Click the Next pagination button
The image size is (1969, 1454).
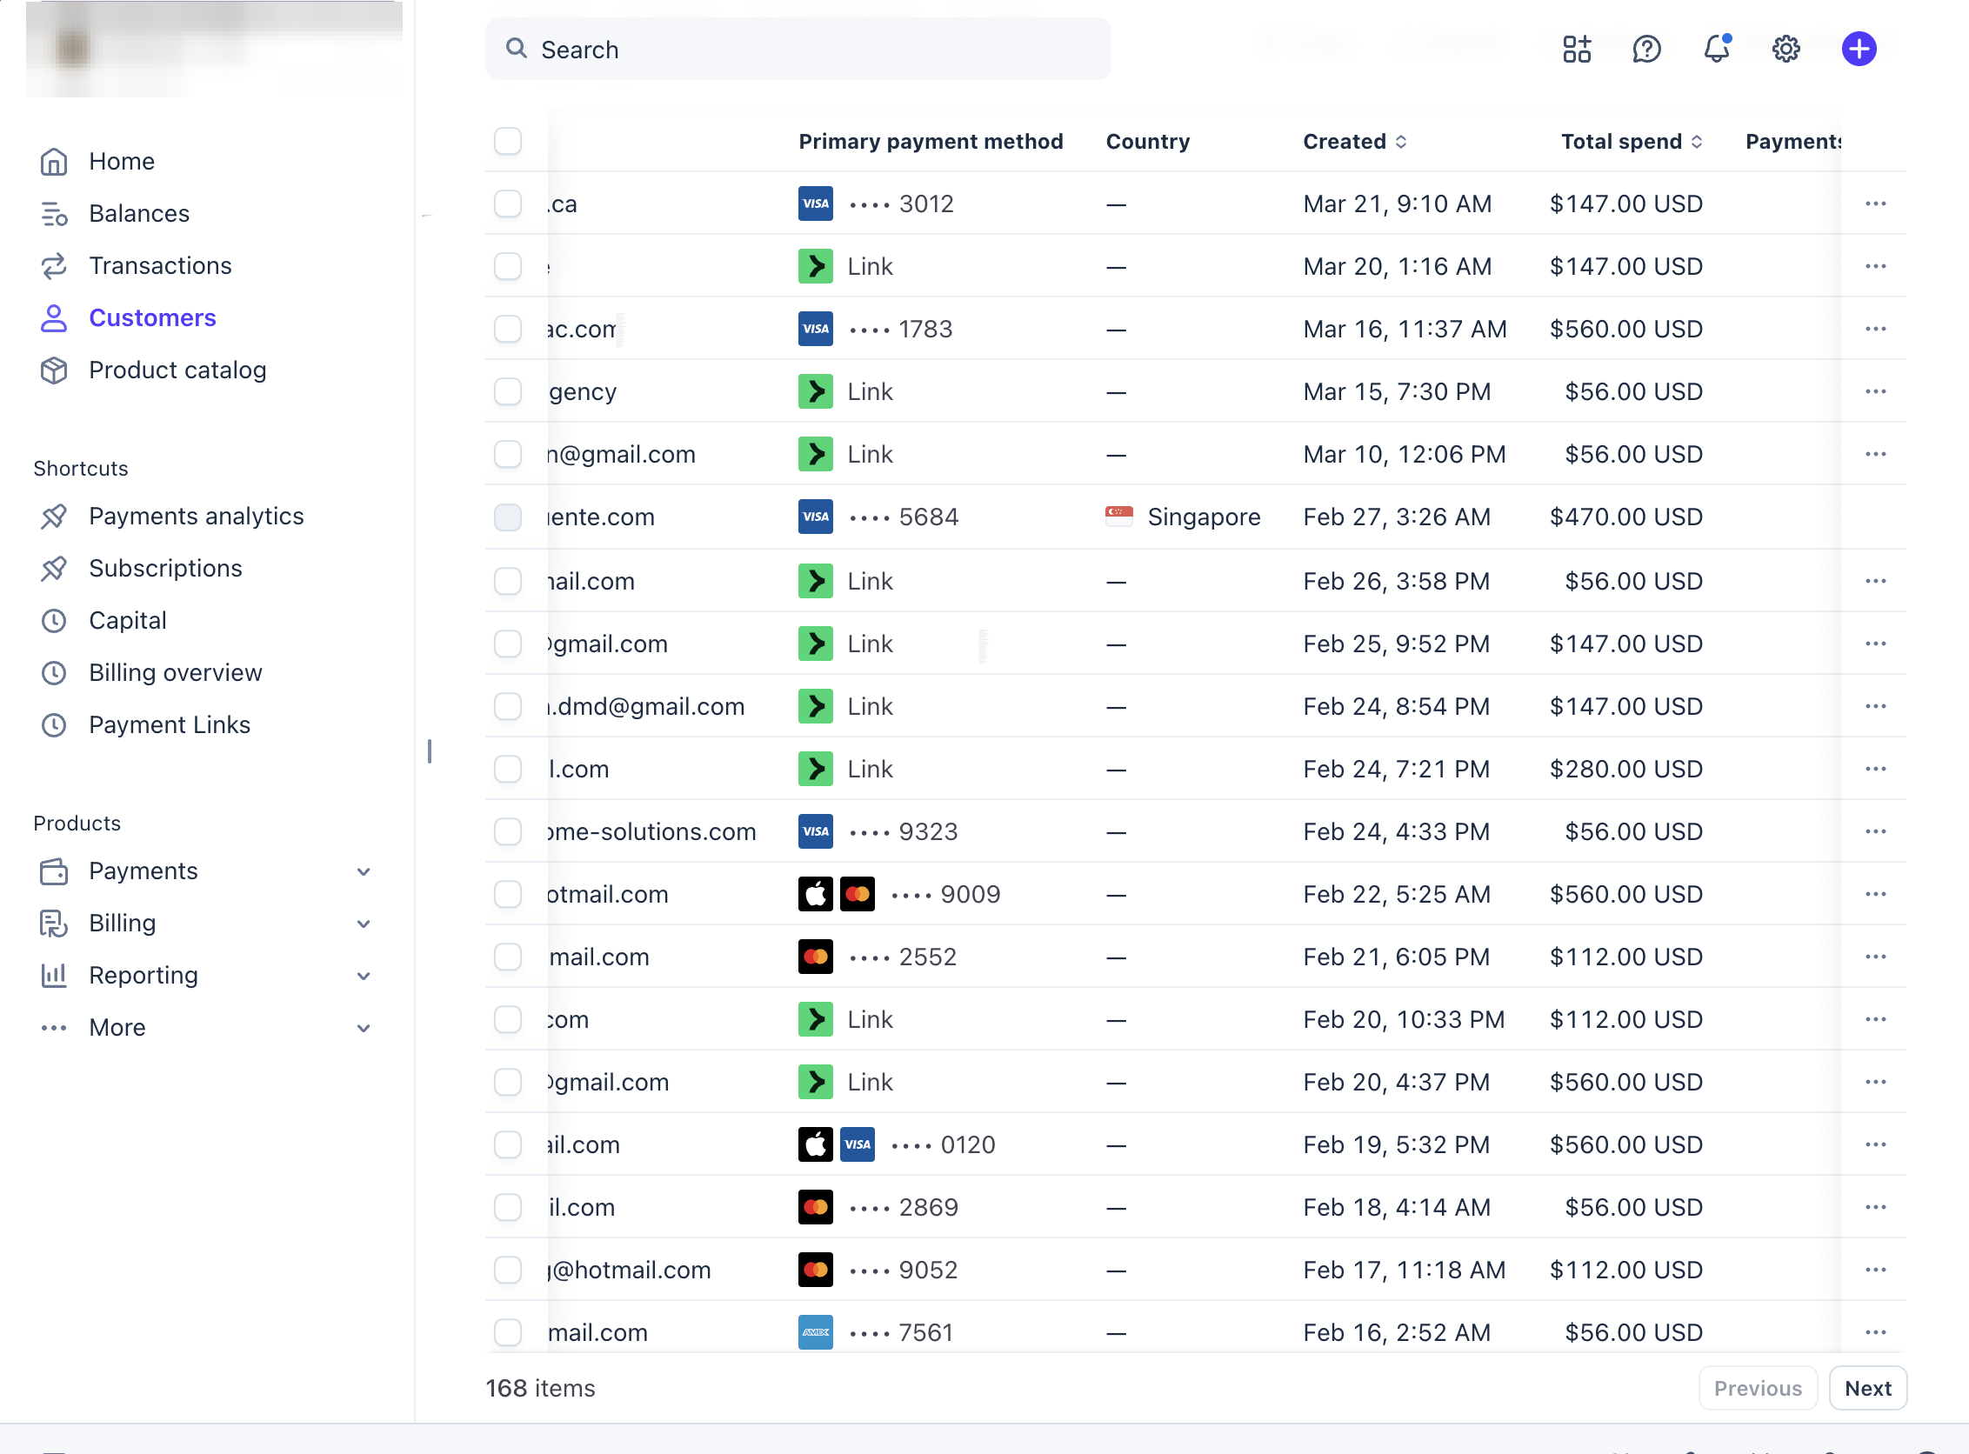tap(1868, 1388)
